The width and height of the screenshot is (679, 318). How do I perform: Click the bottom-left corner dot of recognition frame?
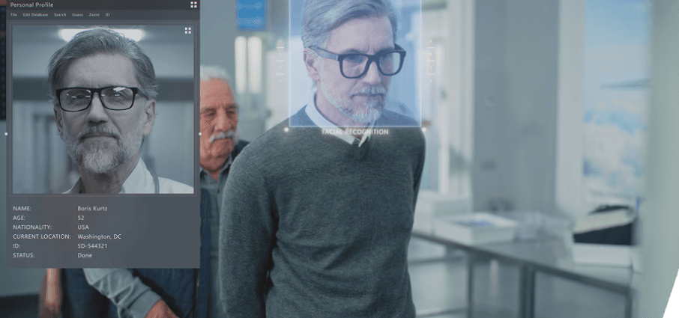click(286, 129)
